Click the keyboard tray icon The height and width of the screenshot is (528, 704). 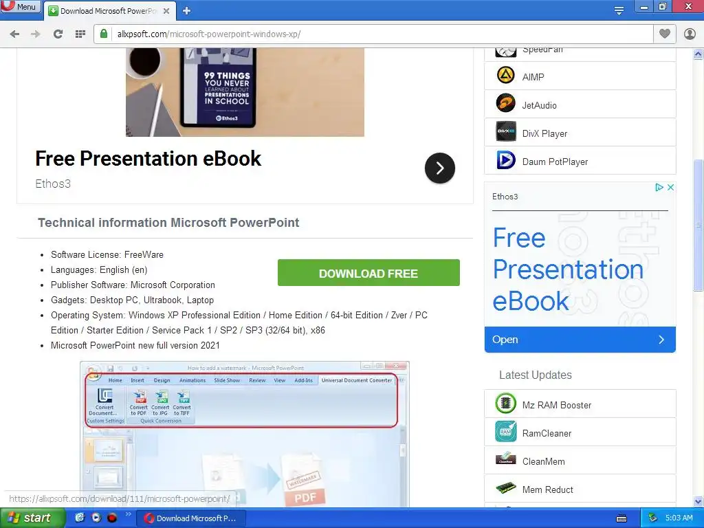point(621,518)
